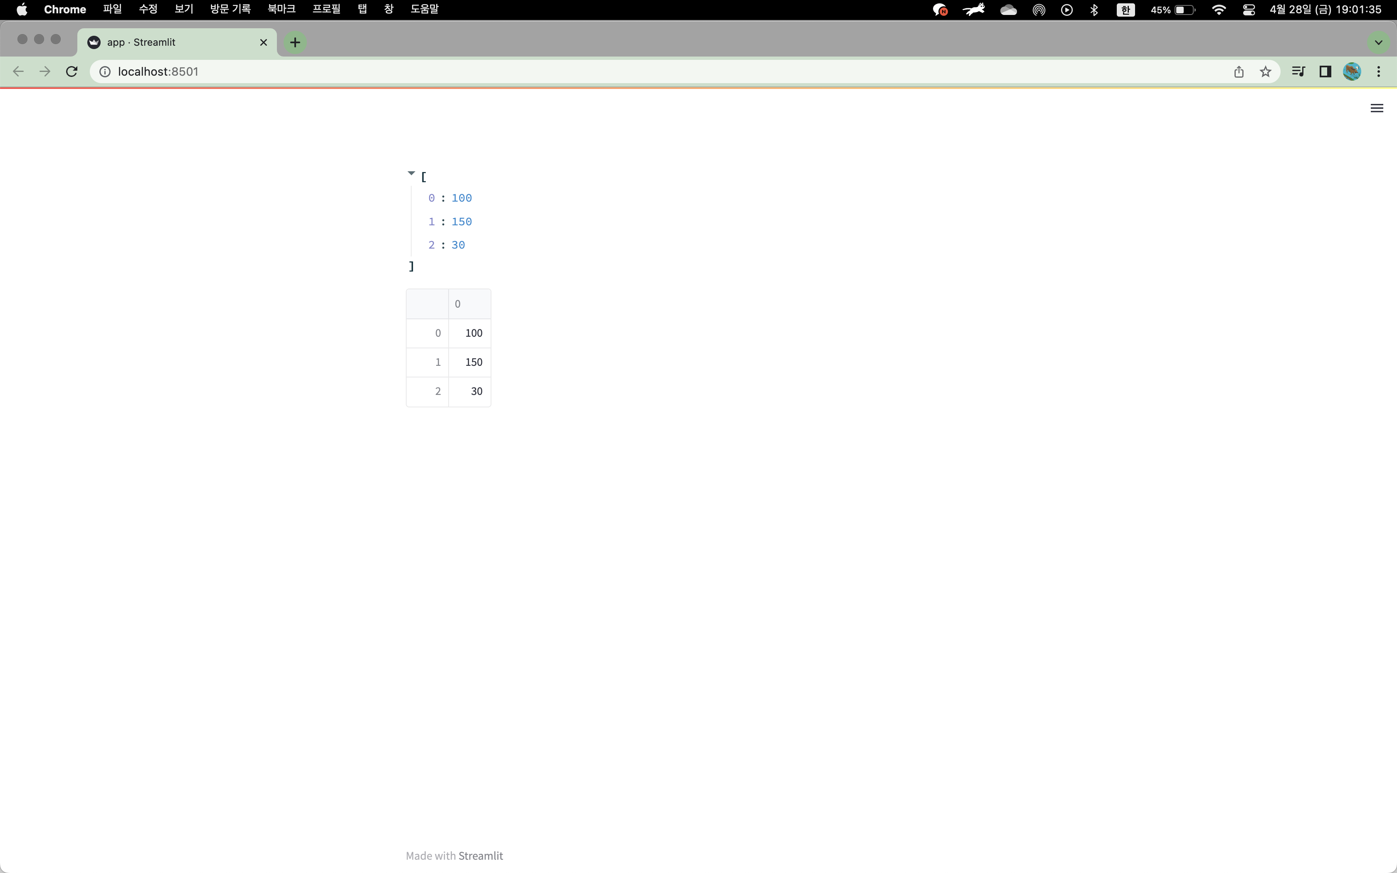Open the media control icon
The width and height of the screenshot is (1397, 873).
tap(1298, 72)
